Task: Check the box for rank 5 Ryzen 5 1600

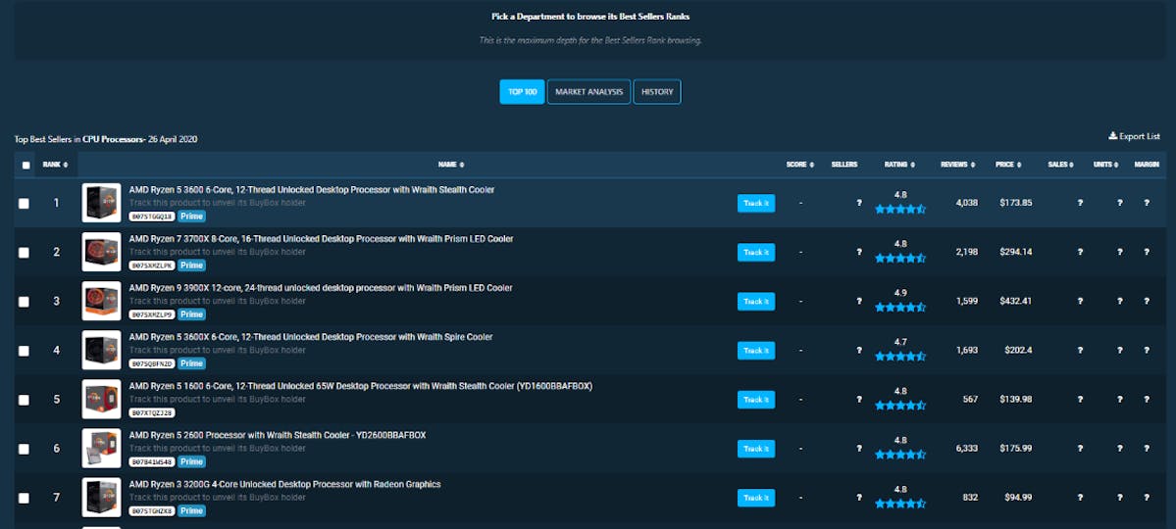Action: [24, 400]
